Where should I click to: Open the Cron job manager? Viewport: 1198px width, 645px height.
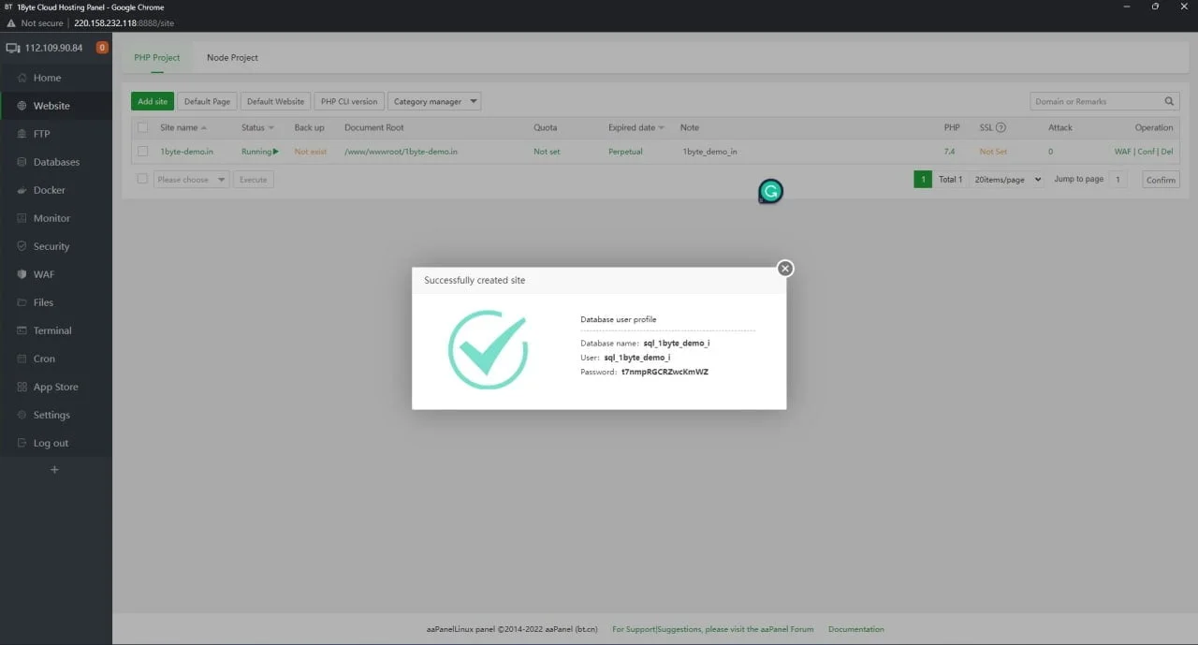coord(41,358)
